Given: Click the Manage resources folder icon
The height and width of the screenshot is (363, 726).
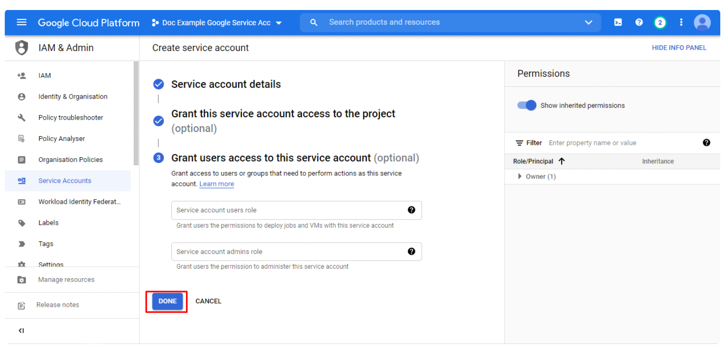Looking at the screenshot, I should (x=21, y=280).
